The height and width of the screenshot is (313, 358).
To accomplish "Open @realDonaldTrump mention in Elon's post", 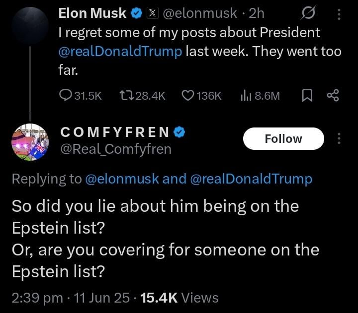I will 120,51.
